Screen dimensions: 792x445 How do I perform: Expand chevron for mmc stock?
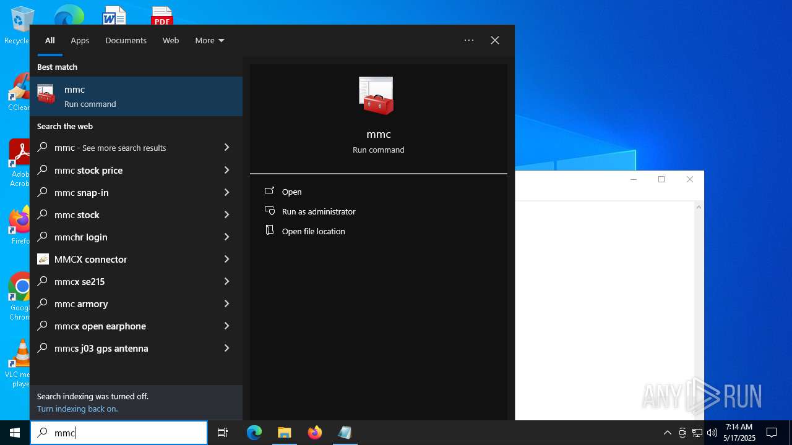[x=226, y=214]
